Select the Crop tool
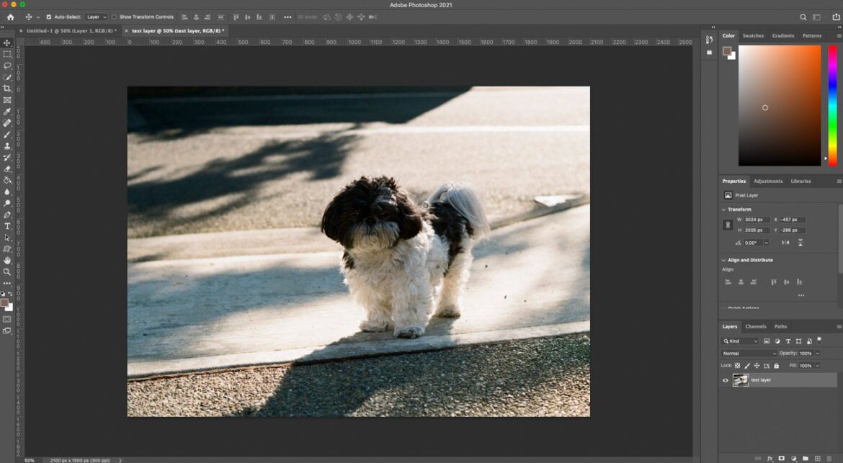Screen dimensions: 843x463 [x=7, y=89]
